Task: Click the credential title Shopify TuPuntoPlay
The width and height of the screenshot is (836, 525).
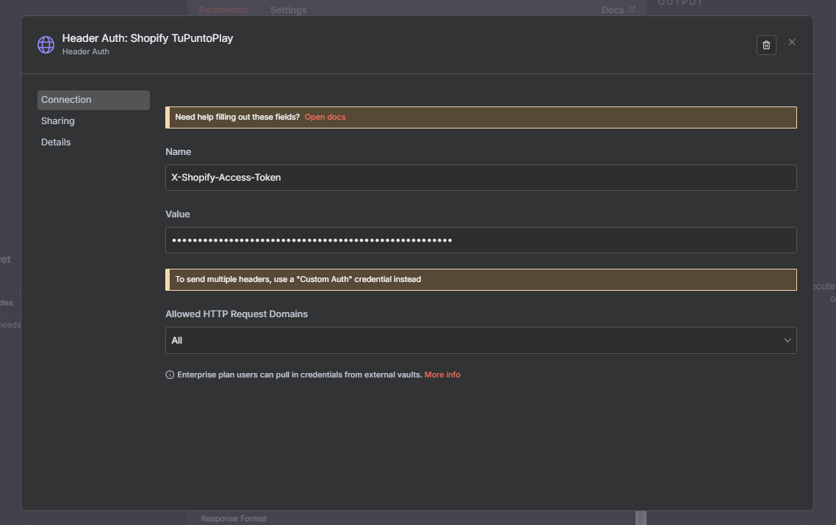Action: pyautogui.click(x=148, y=38)
